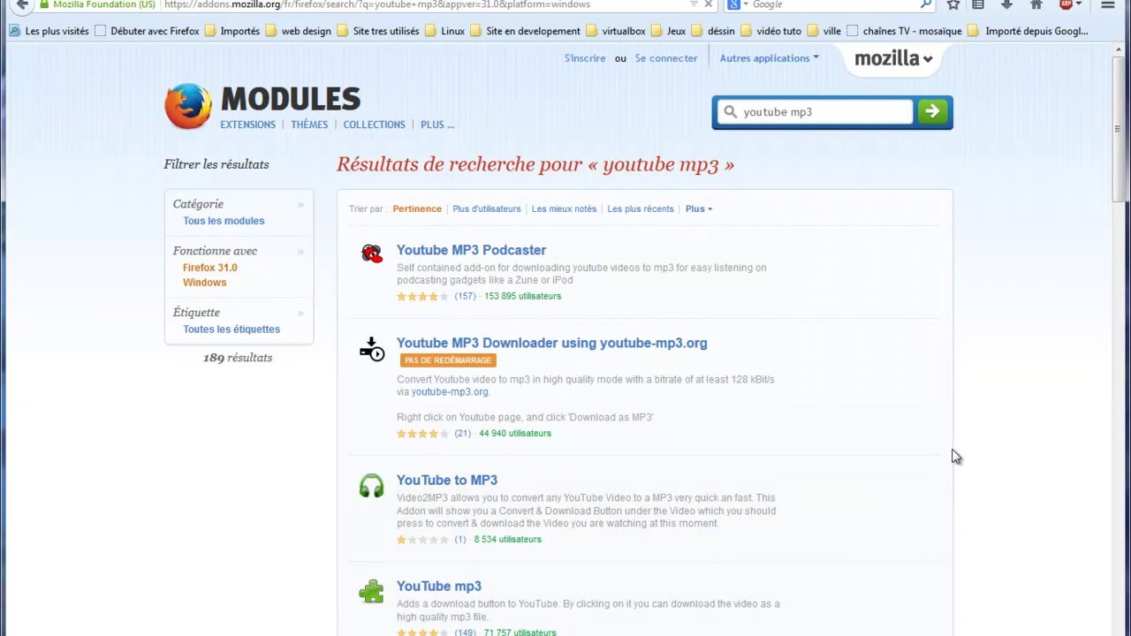
Task: Expand the Étiquette filter chevron
Action: pos(300,313)
